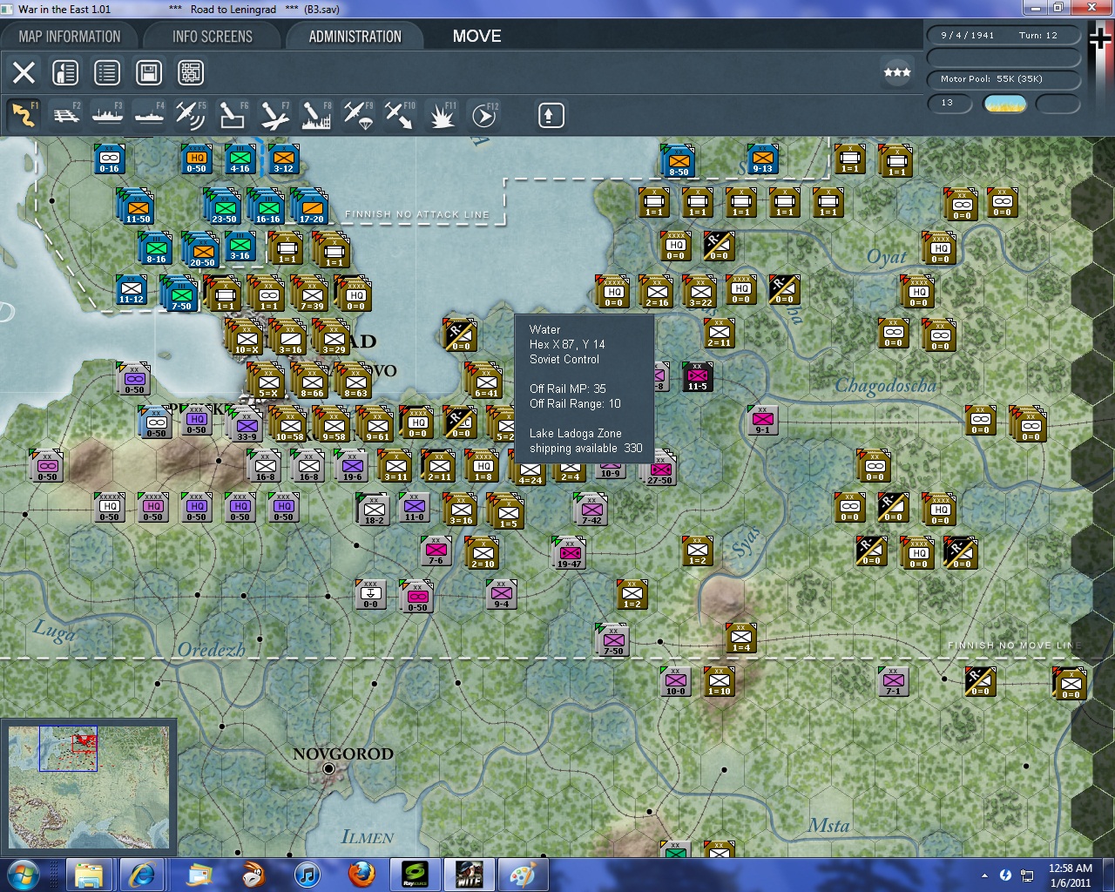Select the Finnish 4-16 unit counter
Viewport: 1115px width, 892px height.
240,159
